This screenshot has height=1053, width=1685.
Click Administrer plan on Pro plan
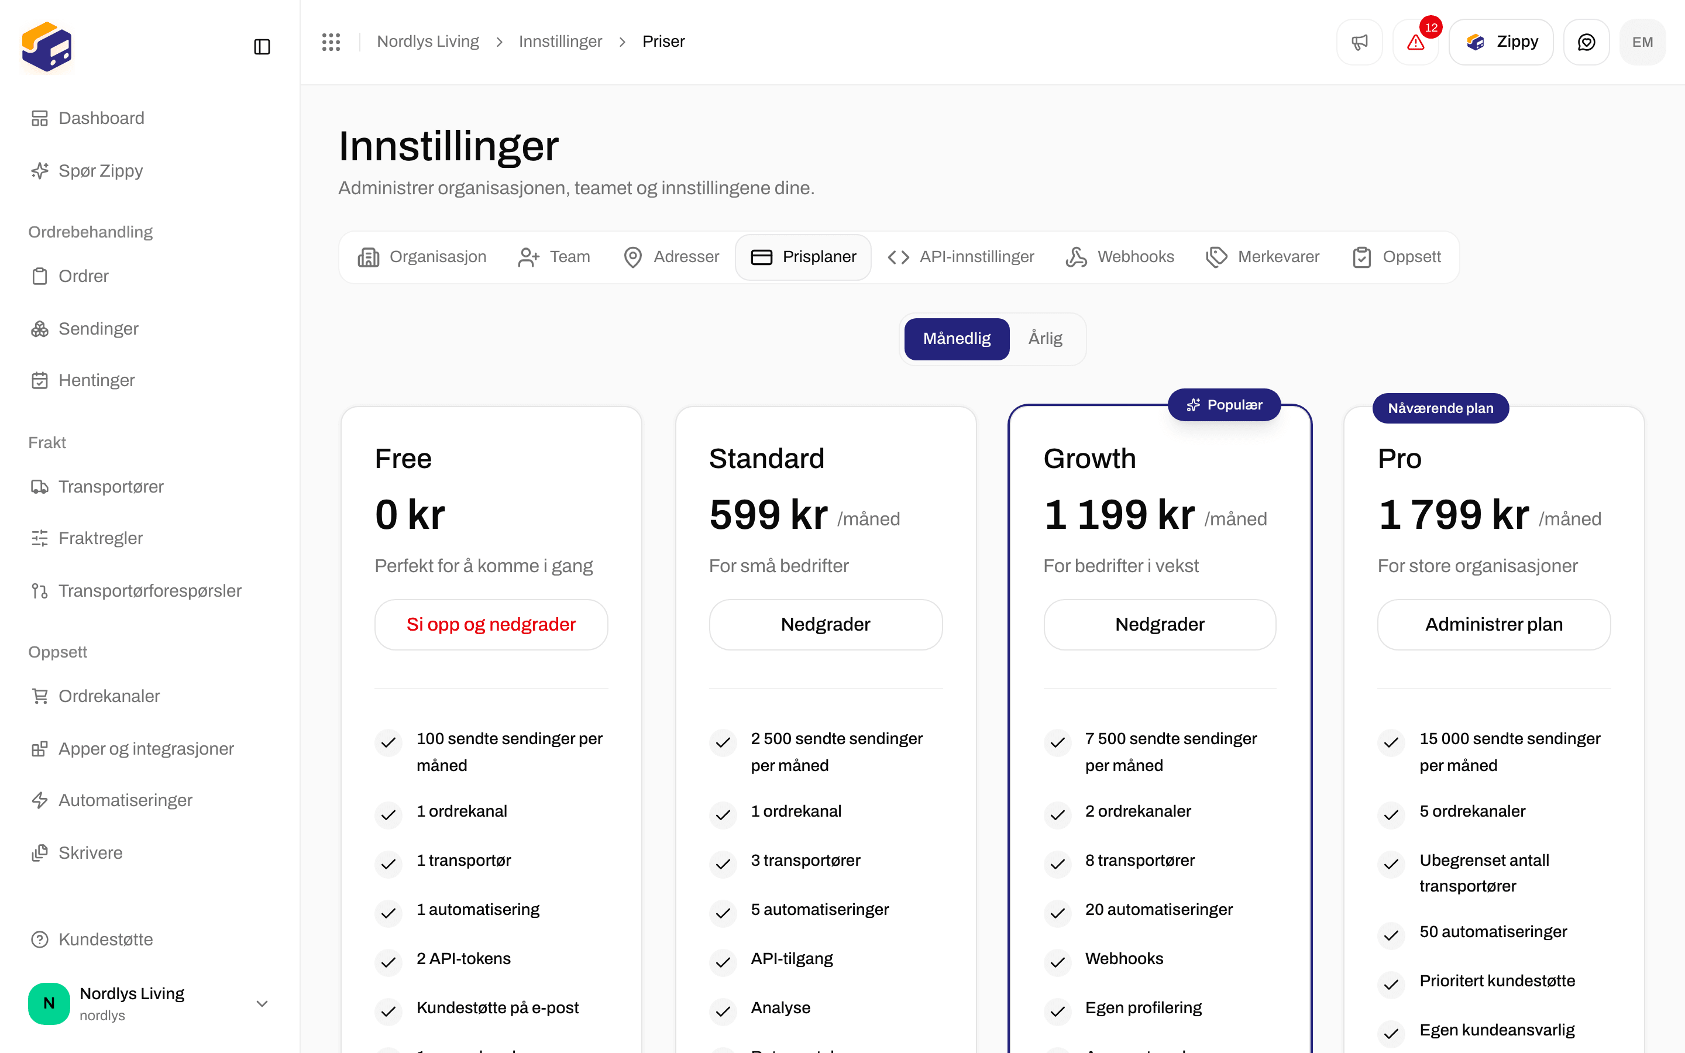[1494, 625]
